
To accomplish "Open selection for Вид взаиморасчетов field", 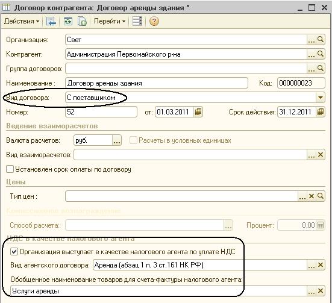I will (312, 155).
